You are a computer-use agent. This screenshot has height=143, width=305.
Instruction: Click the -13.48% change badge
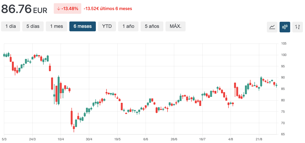pyautogui.click(x=68, y=8)
